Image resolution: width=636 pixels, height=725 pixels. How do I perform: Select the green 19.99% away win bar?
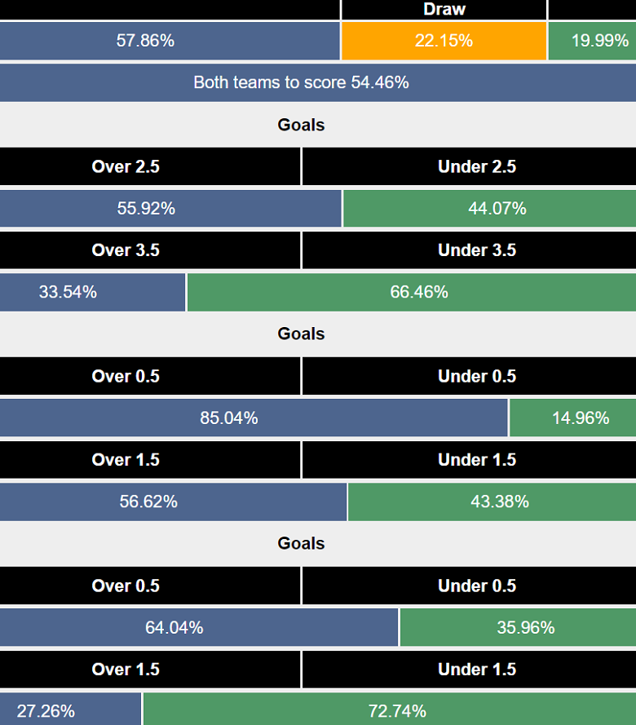593,41
